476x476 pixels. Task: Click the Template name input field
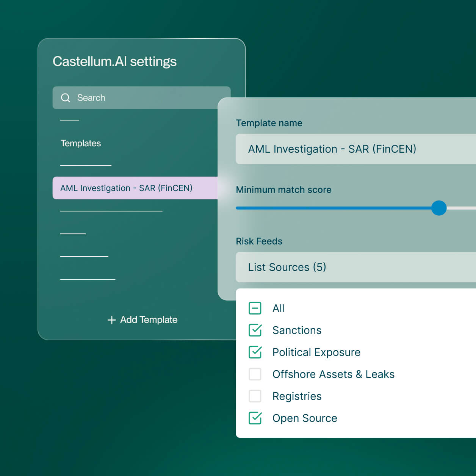click(x=356, y=149)
